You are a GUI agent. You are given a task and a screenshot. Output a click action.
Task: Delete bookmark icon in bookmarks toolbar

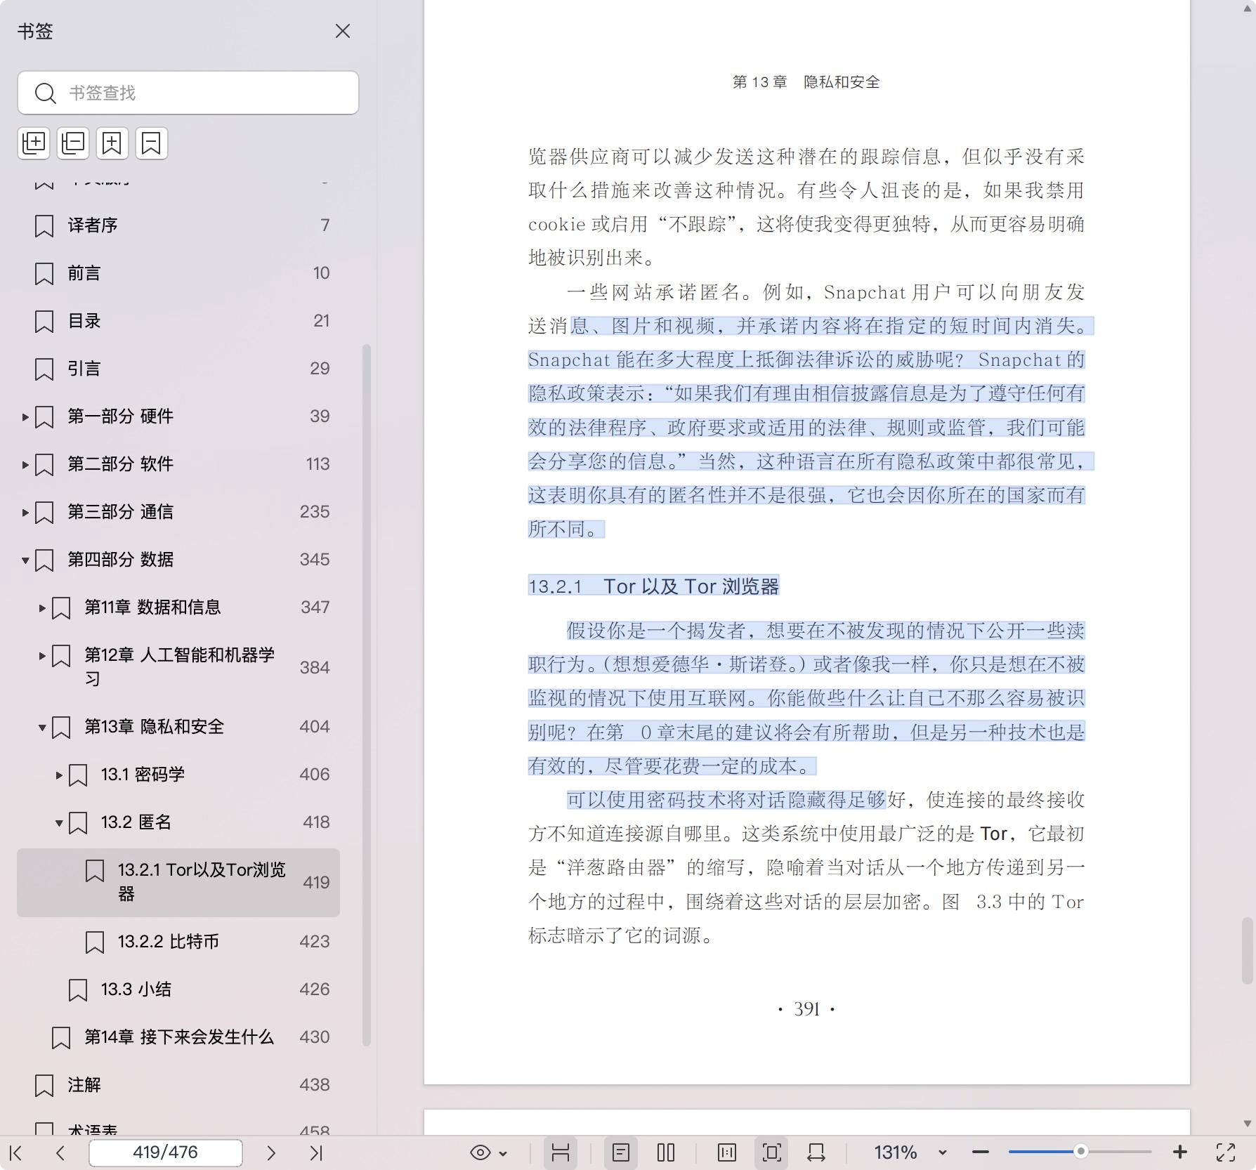pyautogui.click(x=152, y=143)
